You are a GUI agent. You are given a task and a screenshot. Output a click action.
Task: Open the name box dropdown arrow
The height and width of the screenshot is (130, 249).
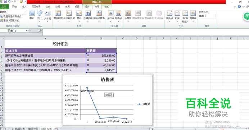[27, 31]
